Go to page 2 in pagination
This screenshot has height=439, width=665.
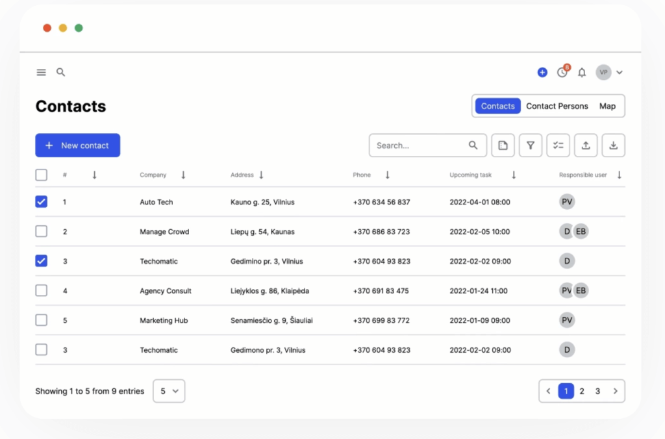pyautogui.click(x=582, y=391)
